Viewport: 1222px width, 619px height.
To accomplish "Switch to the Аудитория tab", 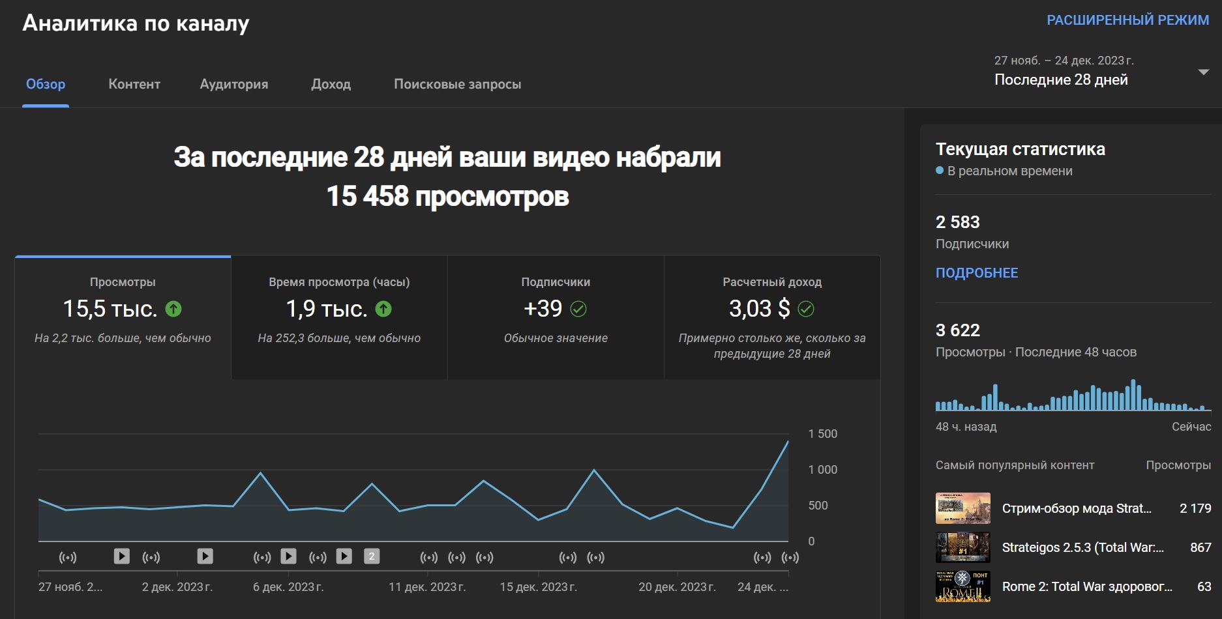I will click(234, 84).
